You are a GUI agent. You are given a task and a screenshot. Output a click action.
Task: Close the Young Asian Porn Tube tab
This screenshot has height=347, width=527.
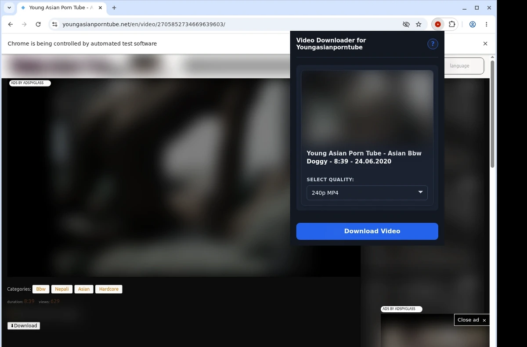(x=100, y=8)
